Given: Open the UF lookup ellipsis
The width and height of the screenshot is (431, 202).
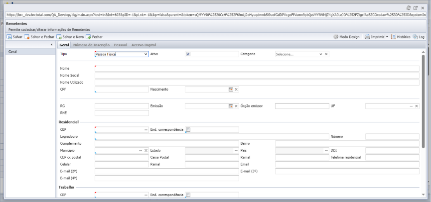Looking at the screenshot, I should 411,106.
